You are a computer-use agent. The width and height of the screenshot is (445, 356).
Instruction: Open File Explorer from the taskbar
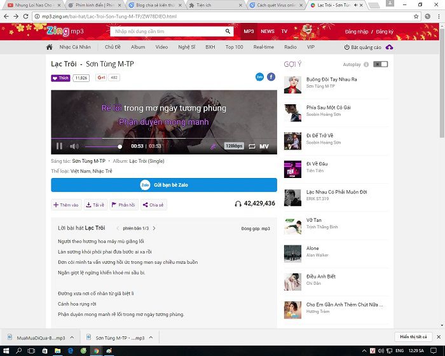coord(57,351)
